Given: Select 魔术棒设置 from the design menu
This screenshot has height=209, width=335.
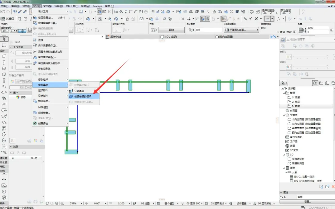Looking at the screenshot, I should click(x=51, y=57).
